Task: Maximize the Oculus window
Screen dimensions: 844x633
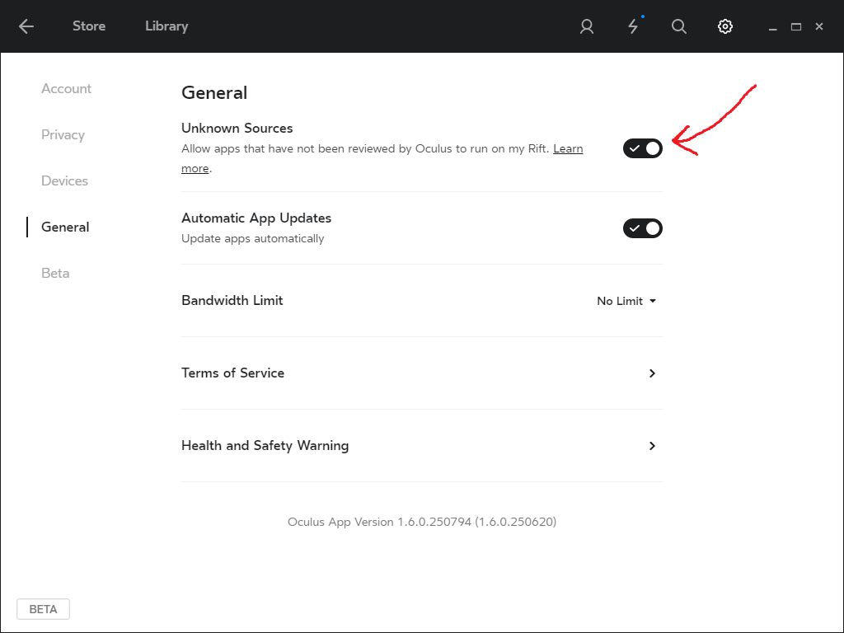Action: pos(796,26)
